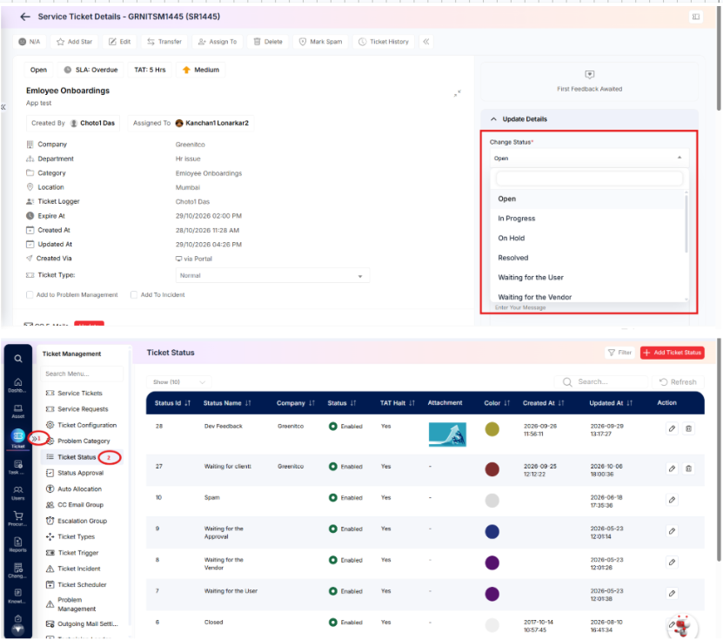Open Ticket History
The image size is (723, 640).
tap(384, 42)
